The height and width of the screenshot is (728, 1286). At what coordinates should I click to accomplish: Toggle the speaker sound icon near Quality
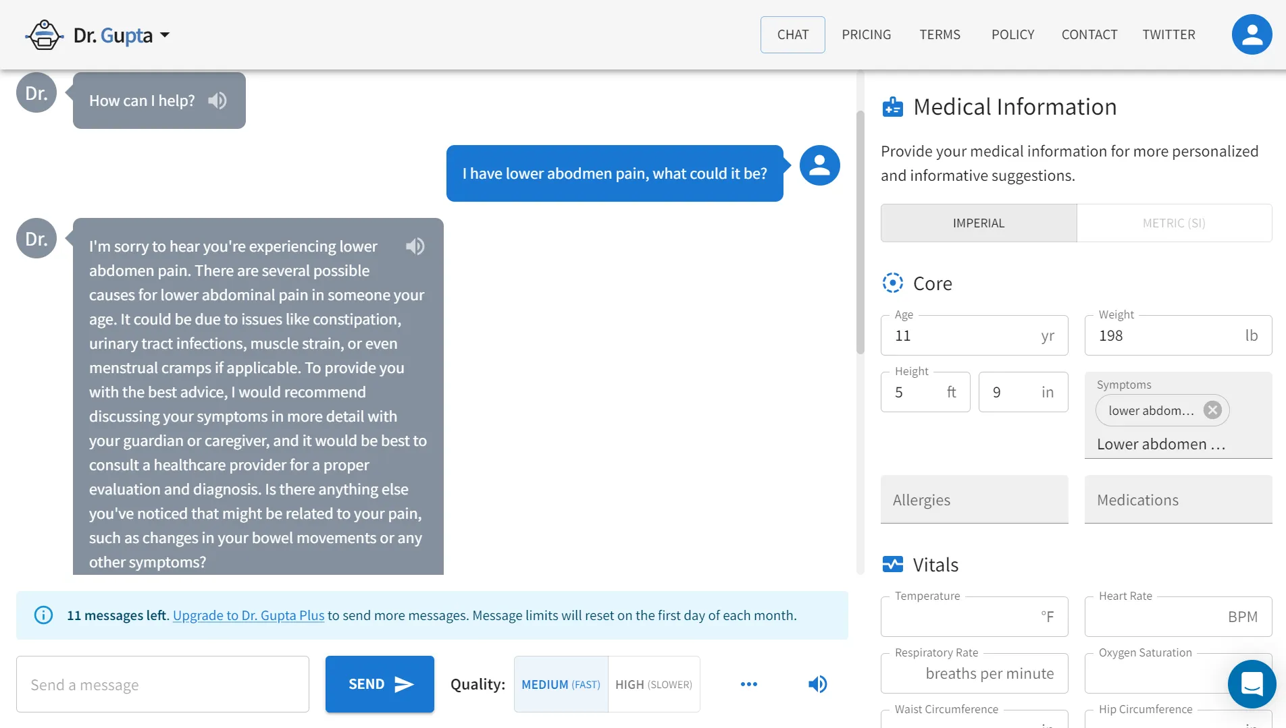[817, 684]
